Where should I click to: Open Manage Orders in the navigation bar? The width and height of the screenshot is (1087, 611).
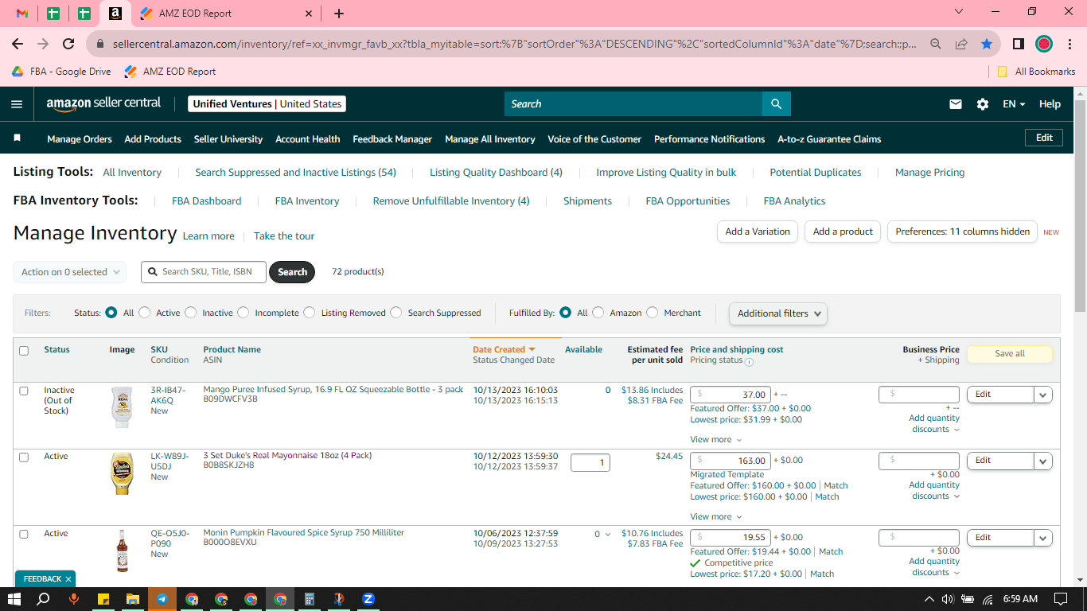pos(80,139)
